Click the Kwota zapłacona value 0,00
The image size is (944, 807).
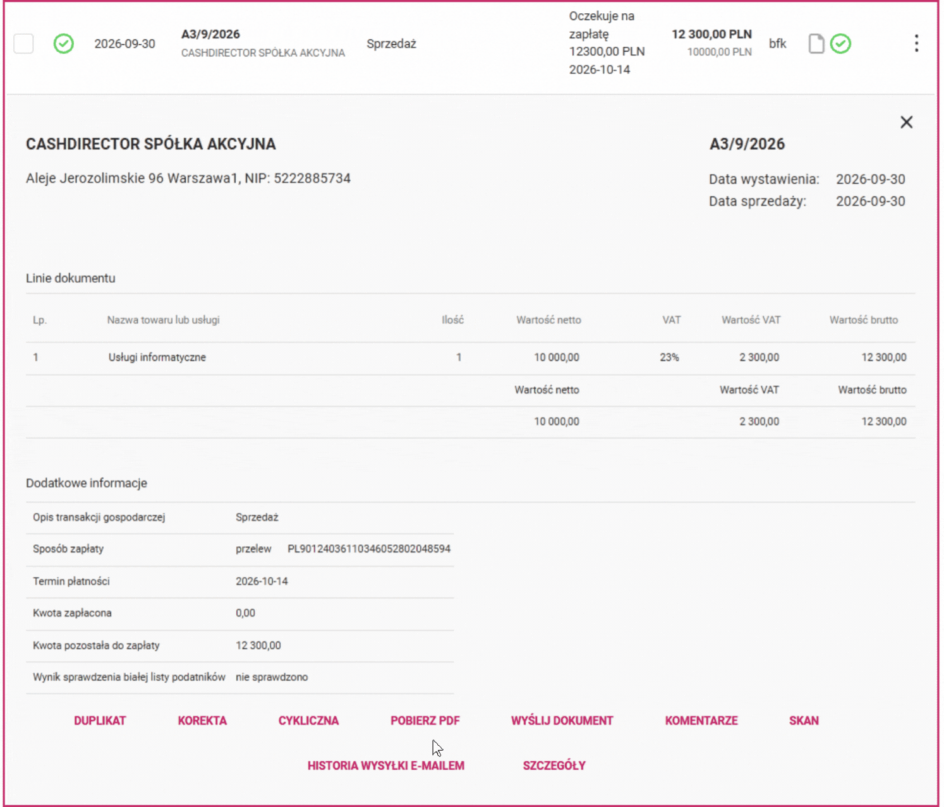click(246, 613)
